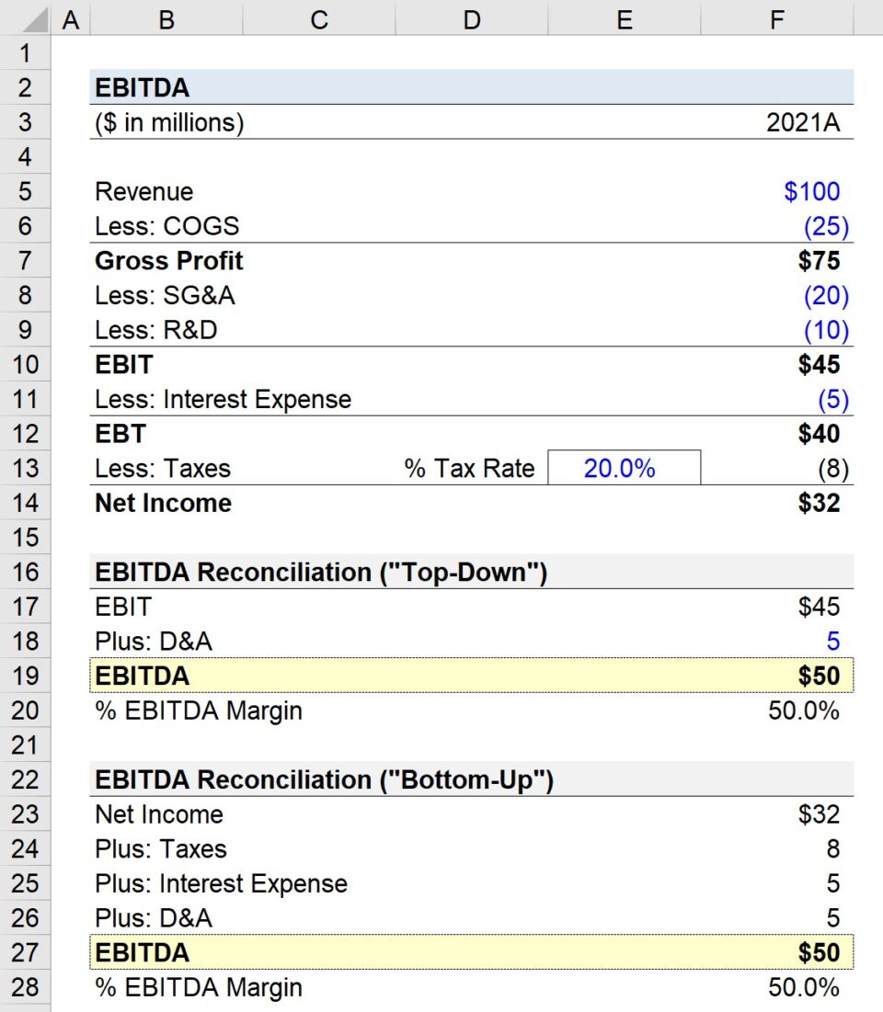Select row 19 header for highlighted EBITDA

pyautogui.click(x=20, y=676)
